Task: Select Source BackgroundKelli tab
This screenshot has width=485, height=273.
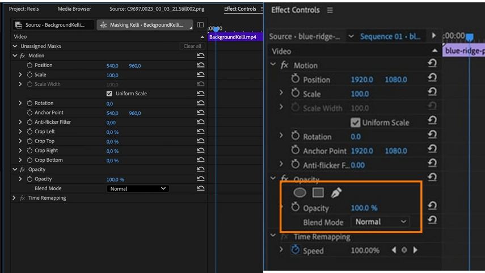Action: pos(53,25)
